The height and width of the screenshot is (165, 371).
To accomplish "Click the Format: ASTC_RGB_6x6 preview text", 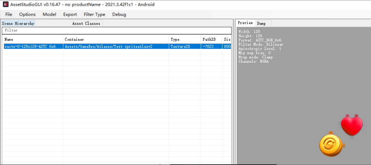I will (260, 40).
